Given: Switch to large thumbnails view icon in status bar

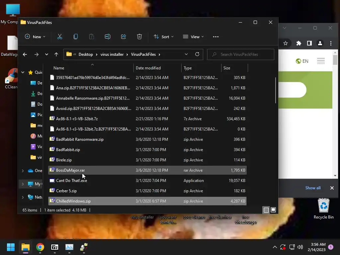Looking at the screenshot, I should pyautogui.click(x=273, y=210).
